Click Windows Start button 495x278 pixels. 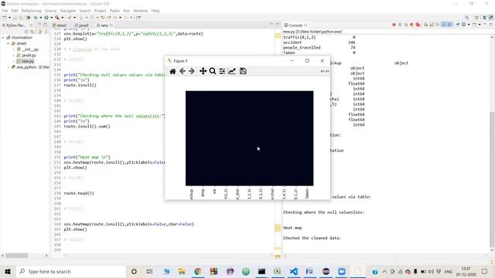[8, 271]
